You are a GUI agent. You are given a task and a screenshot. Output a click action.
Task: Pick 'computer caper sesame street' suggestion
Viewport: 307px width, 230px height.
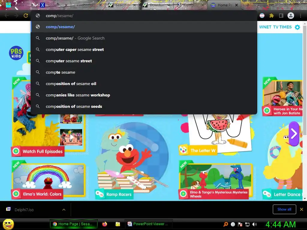coord(144,49)
